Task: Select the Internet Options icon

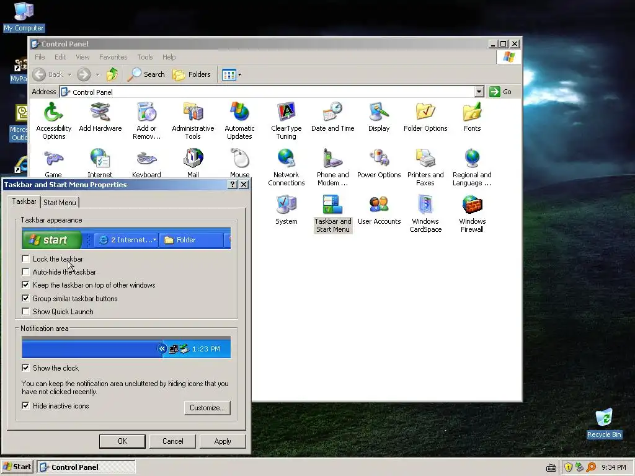Action: pos(100,163)
